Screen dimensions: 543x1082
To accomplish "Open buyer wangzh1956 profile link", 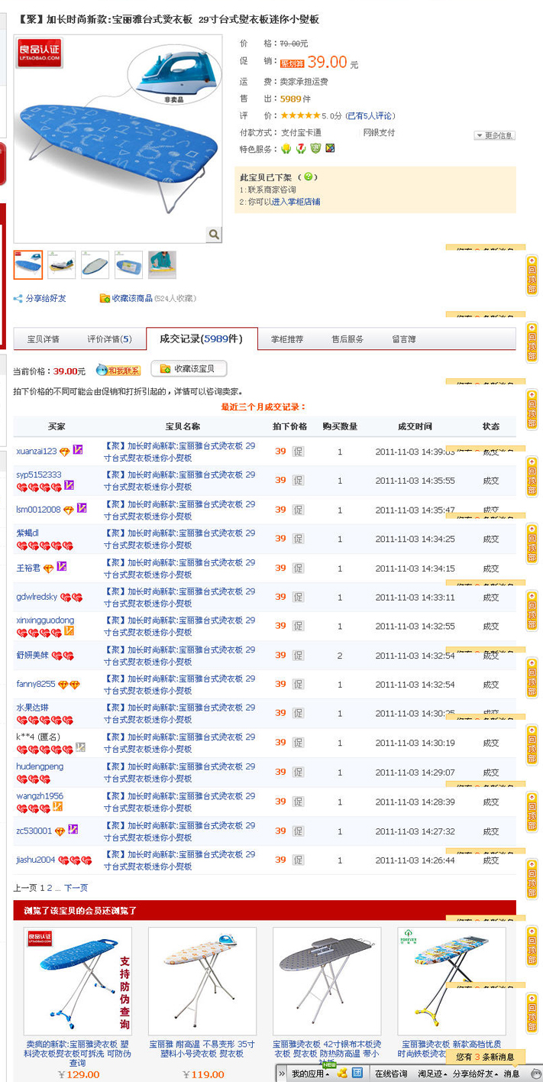I will pyautogui.click(x=40, y=796).
